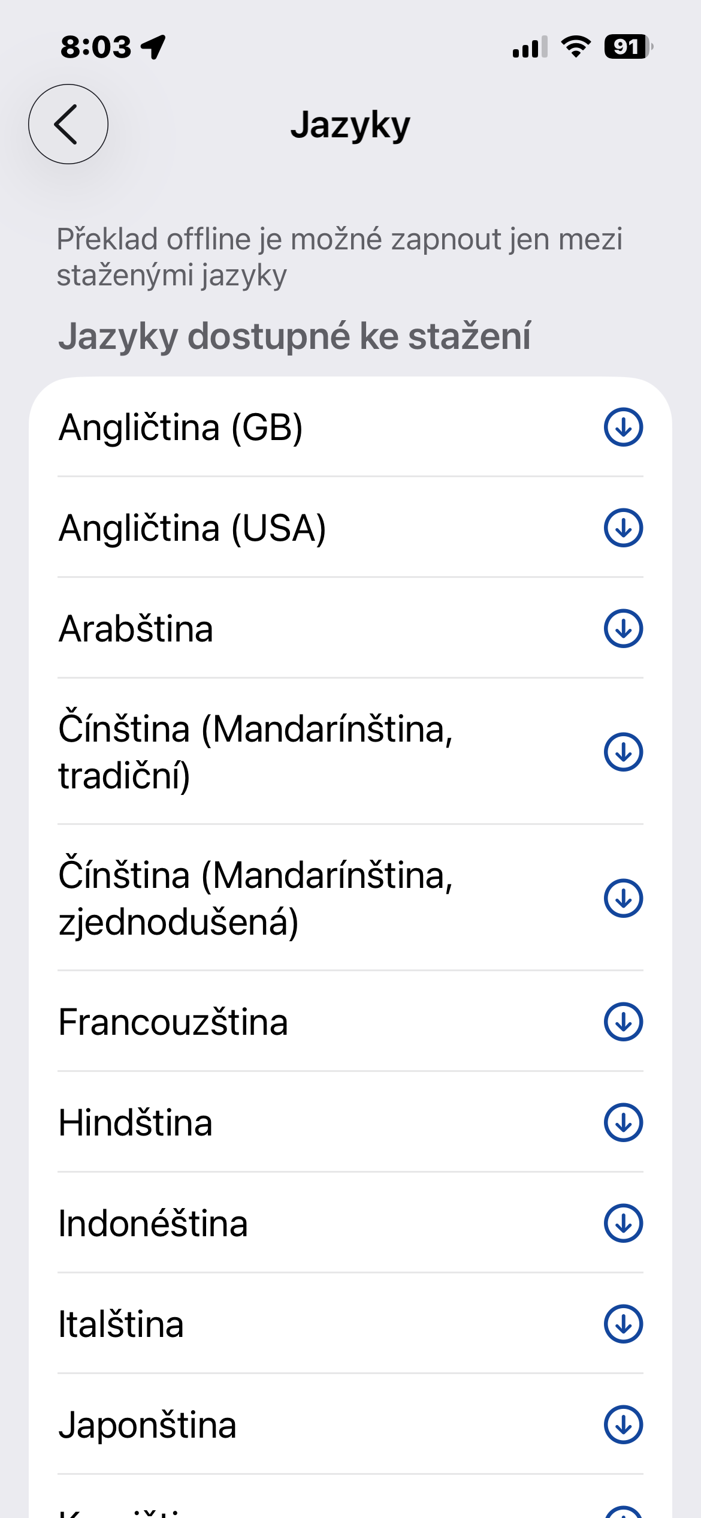
Task: Select the Angličtina (GB) row label
Action: (x=180, y=427)
